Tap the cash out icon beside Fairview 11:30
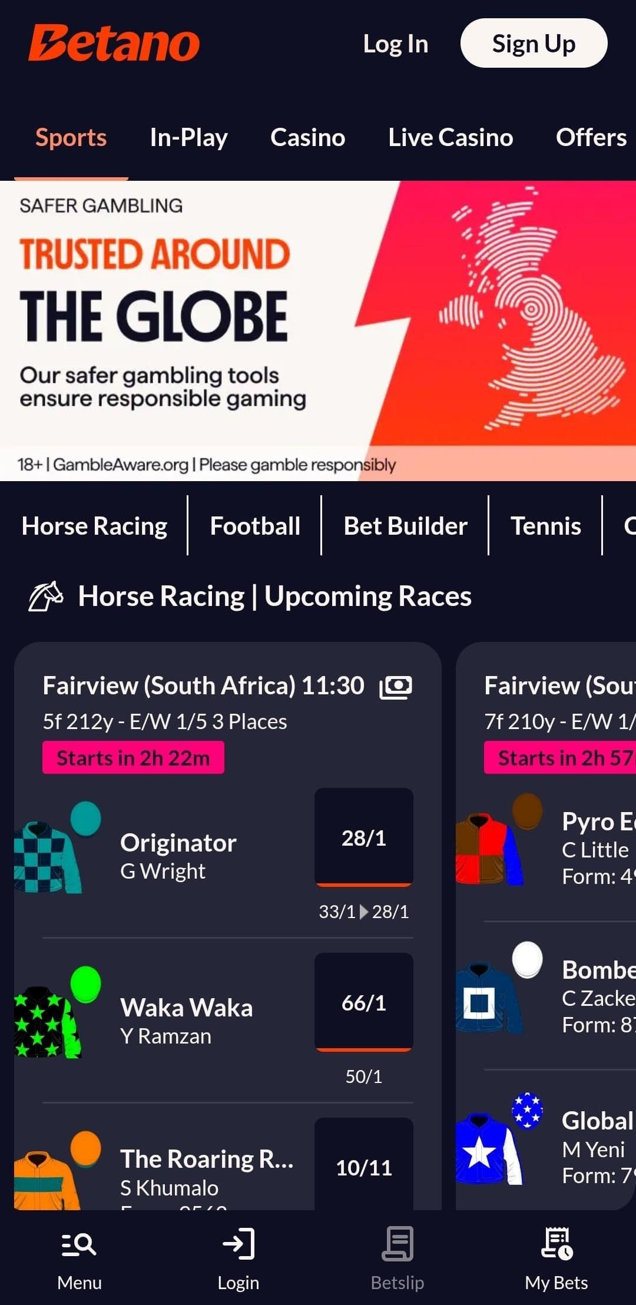636x1305 pixels. (x=396, y=687)
